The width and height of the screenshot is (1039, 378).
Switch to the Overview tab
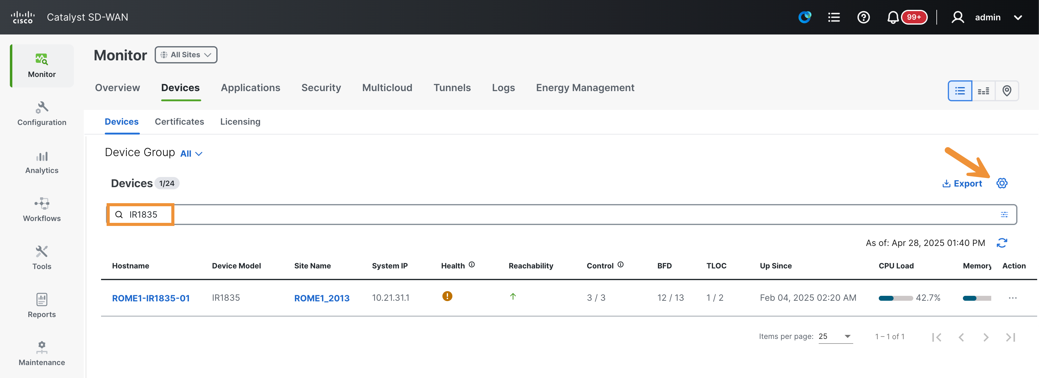point(117,88)
